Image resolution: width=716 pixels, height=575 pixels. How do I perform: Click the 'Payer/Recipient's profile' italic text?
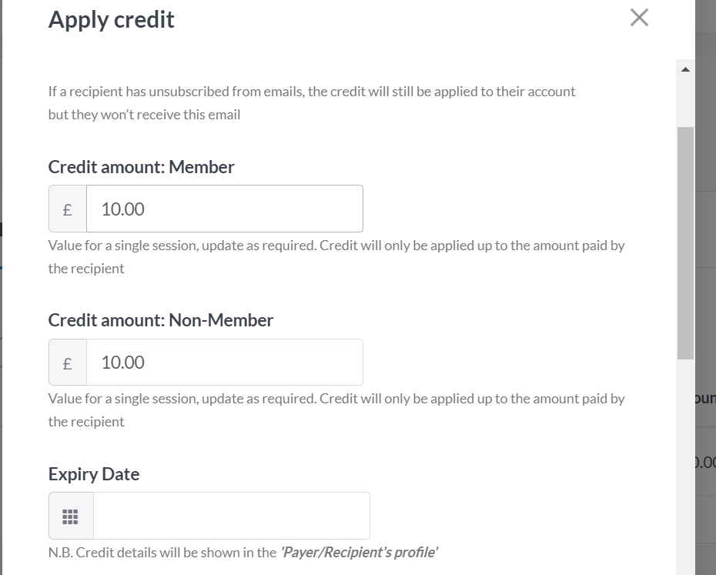pyautogui.click(x=359, y=553)
